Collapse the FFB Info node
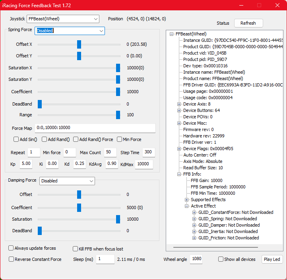This screenshot has width=287, height=280. click(x=179, y=174)
